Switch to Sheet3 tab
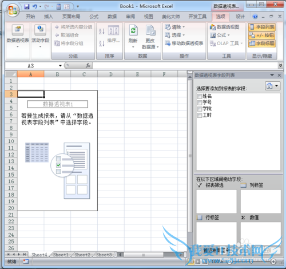Screen dimensions: 286x269 (x=104, y=255)
